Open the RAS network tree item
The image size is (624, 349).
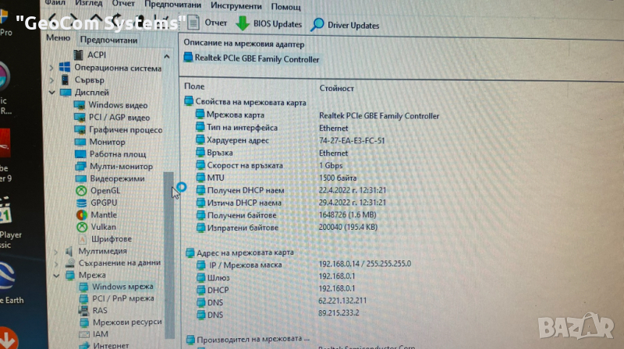[100, 310]
